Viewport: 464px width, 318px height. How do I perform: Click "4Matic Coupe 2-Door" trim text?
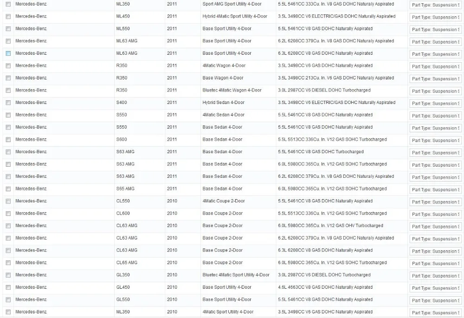(x=224, y=201)
